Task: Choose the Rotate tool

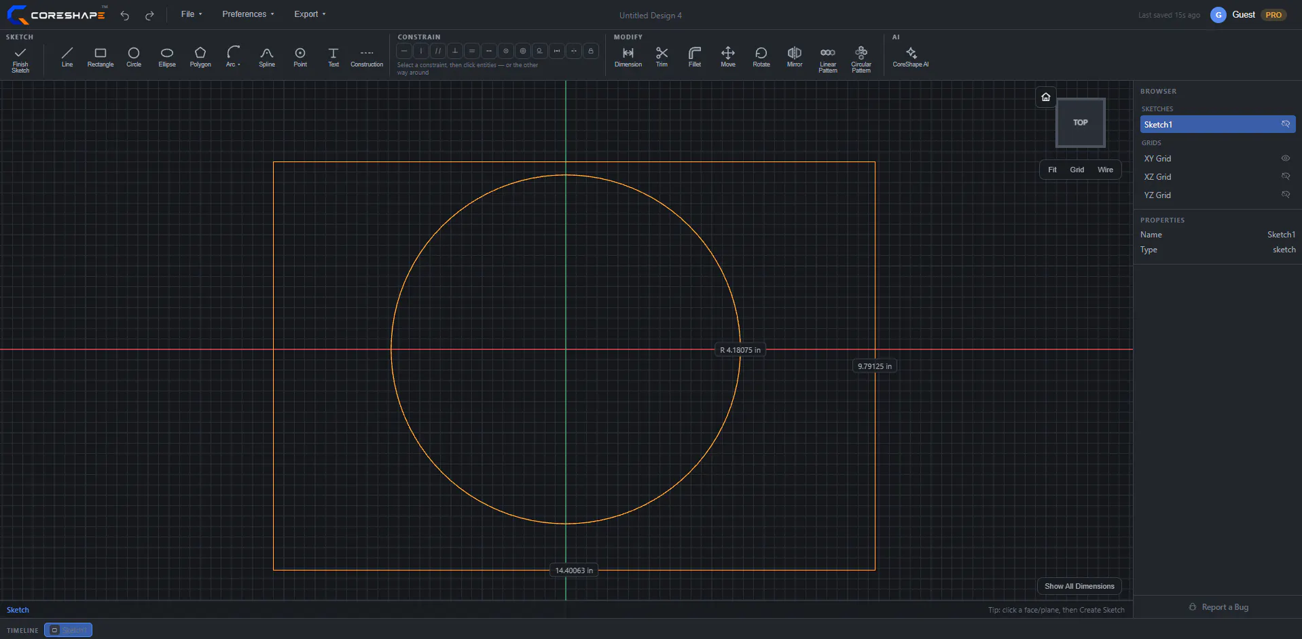Action: [761, 57]
